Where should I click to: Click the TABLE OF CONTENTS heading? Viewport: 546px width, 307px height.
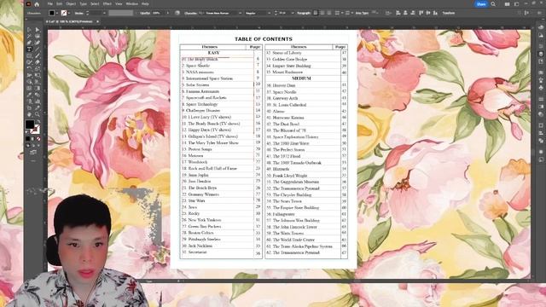tap(264, 39)
